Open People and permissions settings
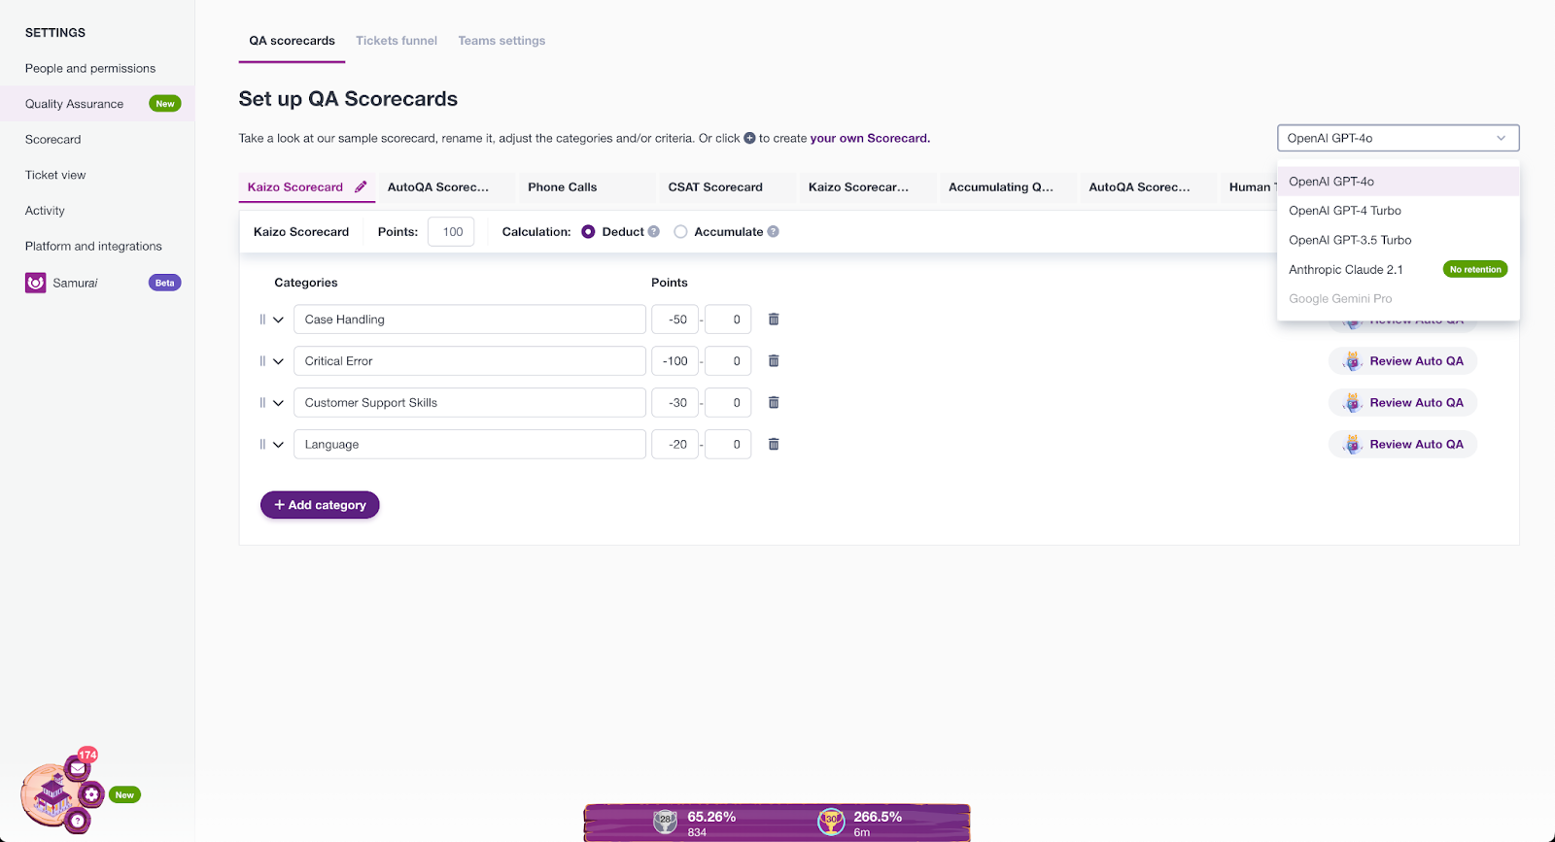 [90, 68]
